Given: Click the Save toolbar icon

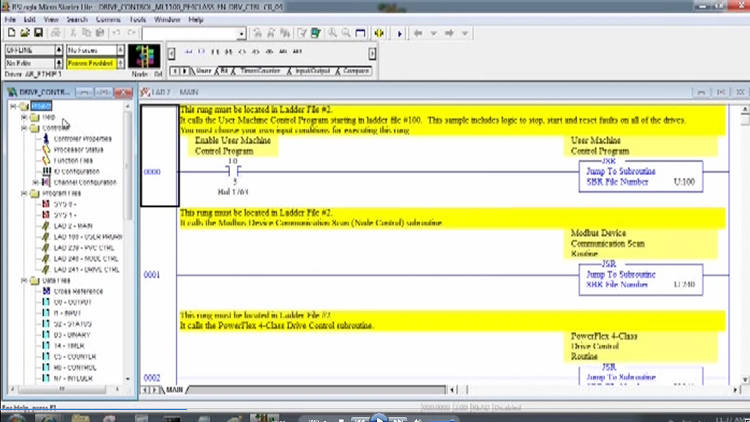Looking at the screenshot, I should click(38, 33).
